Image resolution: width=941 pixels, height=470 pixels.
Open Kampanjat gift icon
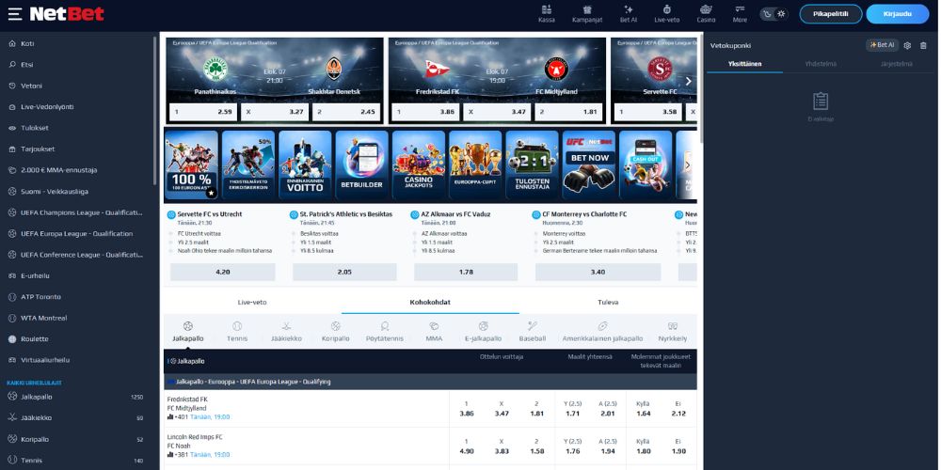point(587,14)
